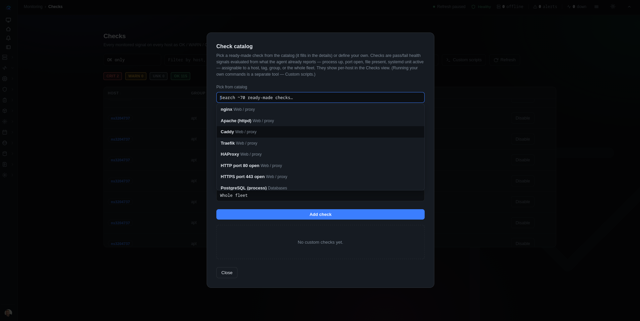The image size is (640, 321).
Task: Filter by the WARN 0 badge
Action: [x=136, y=76]
